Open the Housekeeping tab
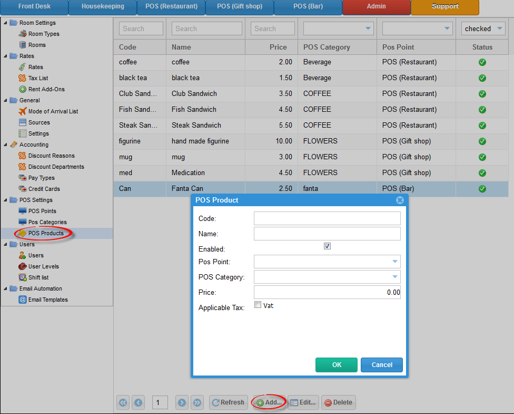 (x=102, y=7)
